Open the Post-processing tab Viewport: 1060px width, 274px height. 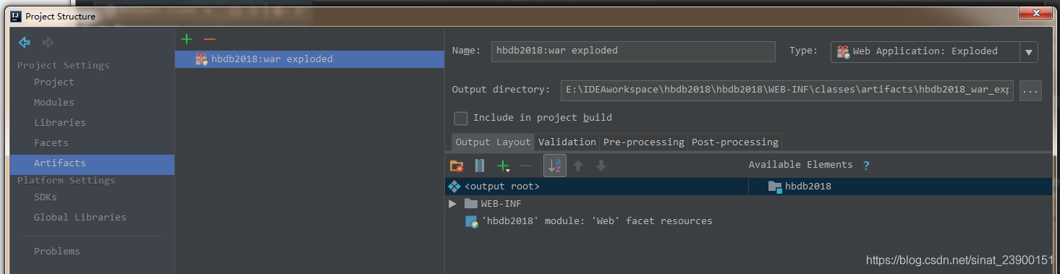point(734,142)
